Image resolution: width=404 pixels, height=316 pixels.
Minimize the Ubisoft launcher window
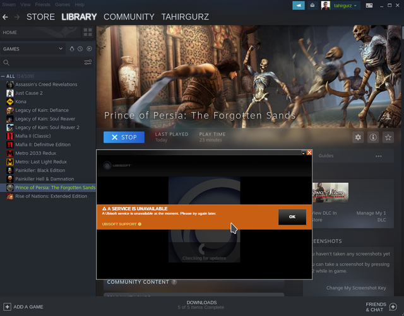coord(304,153)
